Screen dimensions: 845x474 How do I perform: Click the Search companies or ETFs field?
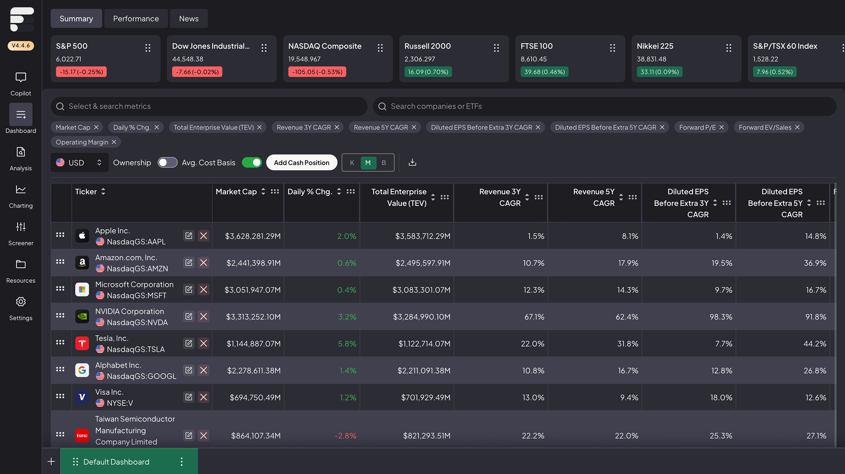coord(604,106)
